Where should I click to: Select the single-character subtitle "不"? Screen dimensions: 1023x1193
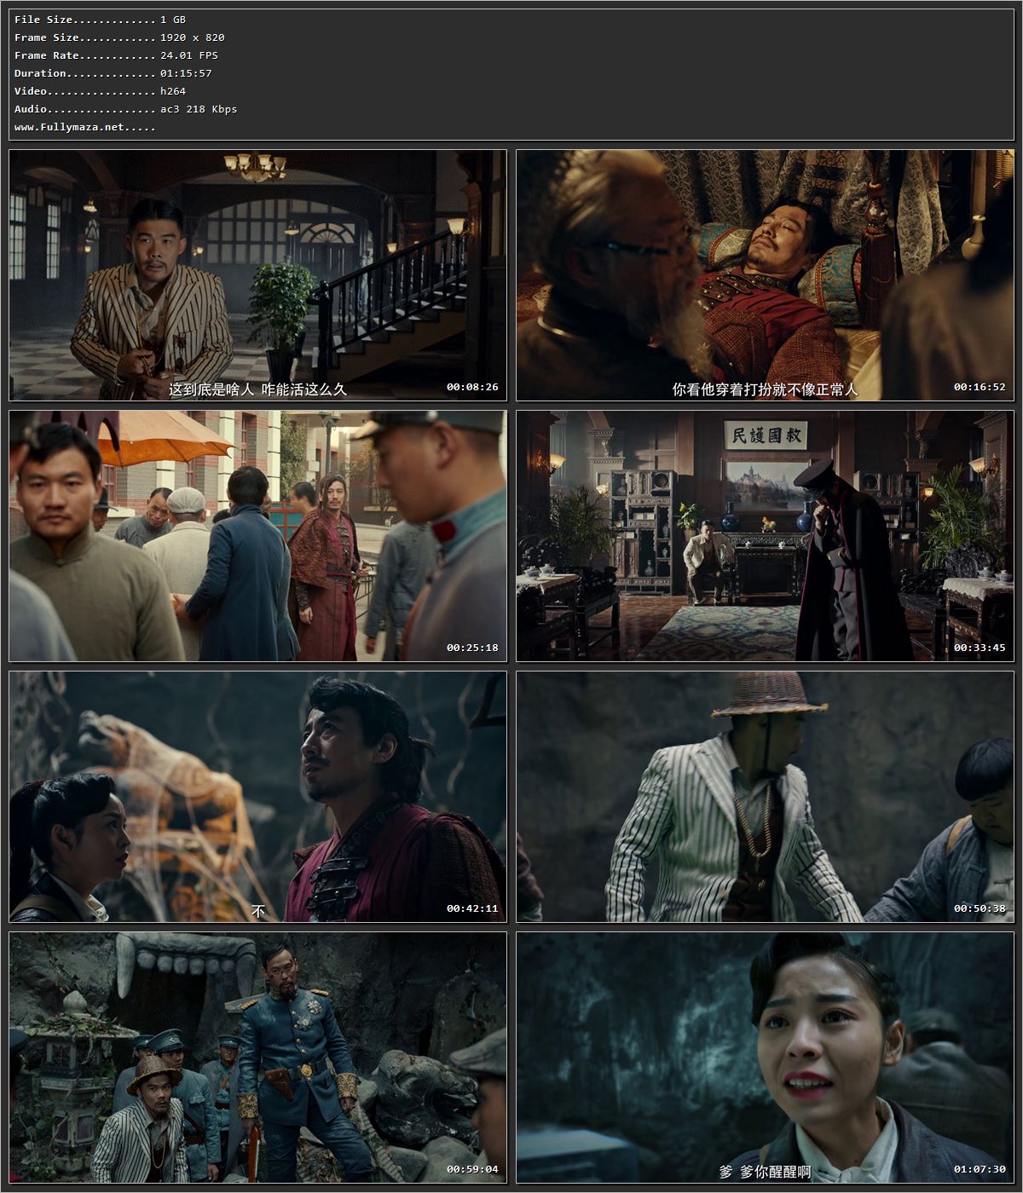[258, 911]
